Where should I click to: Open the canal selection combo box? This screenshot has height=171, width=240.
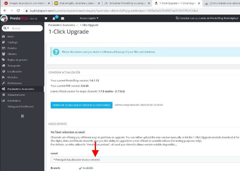point(145,159)
